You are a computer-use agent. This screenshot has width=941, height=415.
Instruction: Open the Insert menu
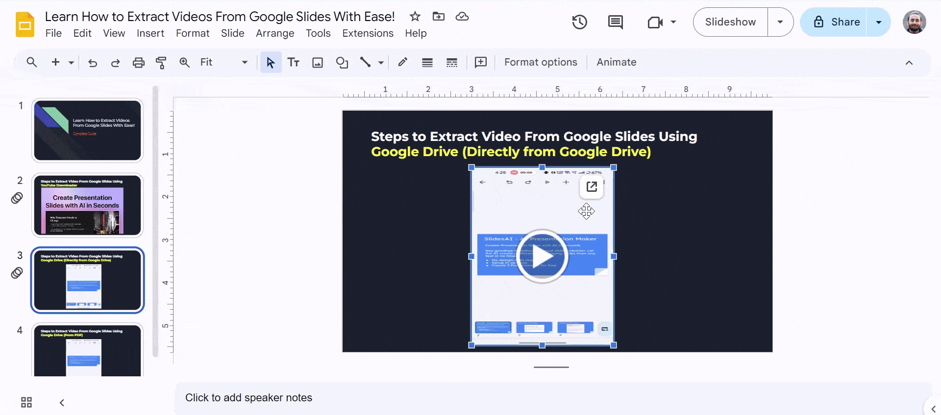click(150, 33)
